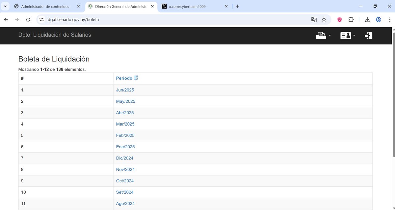Screen dimensions: 395x210
Task: Open the user profile card icon
Action: (x=346, y=35)
